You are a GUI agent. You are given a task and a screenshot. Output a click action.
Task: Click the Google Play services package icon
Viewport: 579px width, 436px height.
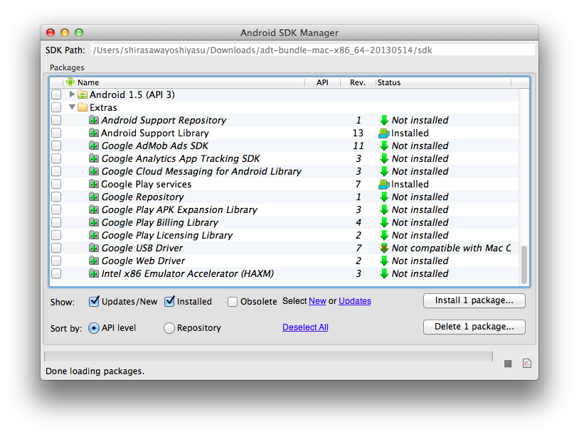tap(94, 184)
